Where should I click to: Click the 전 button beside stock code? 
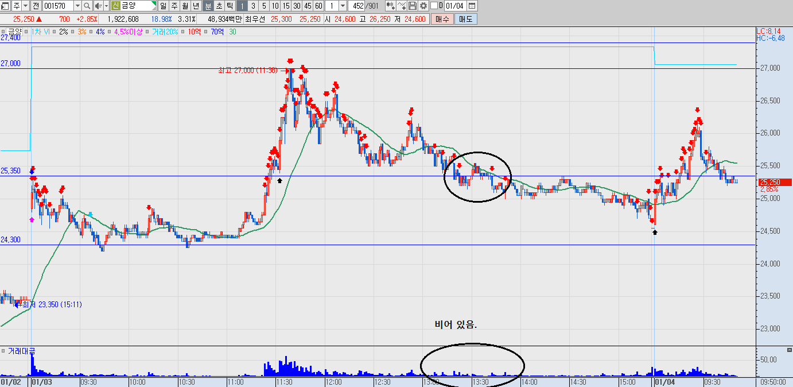[36, 6]
